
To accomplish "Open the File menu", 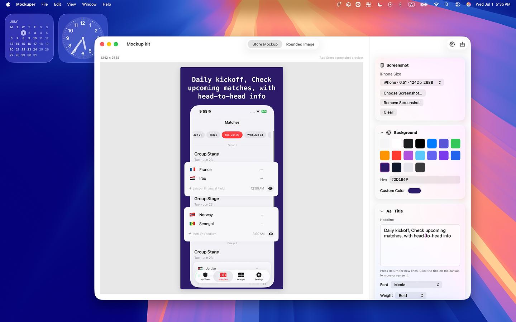I will pyautogui.click(x=44, y=4).
